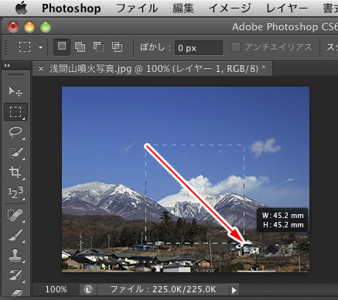Click the ファイル: 225.0K/225.0K status text
Image resolution: width=338 pixels, height=300 pixels.
click(x=163, y=289)
